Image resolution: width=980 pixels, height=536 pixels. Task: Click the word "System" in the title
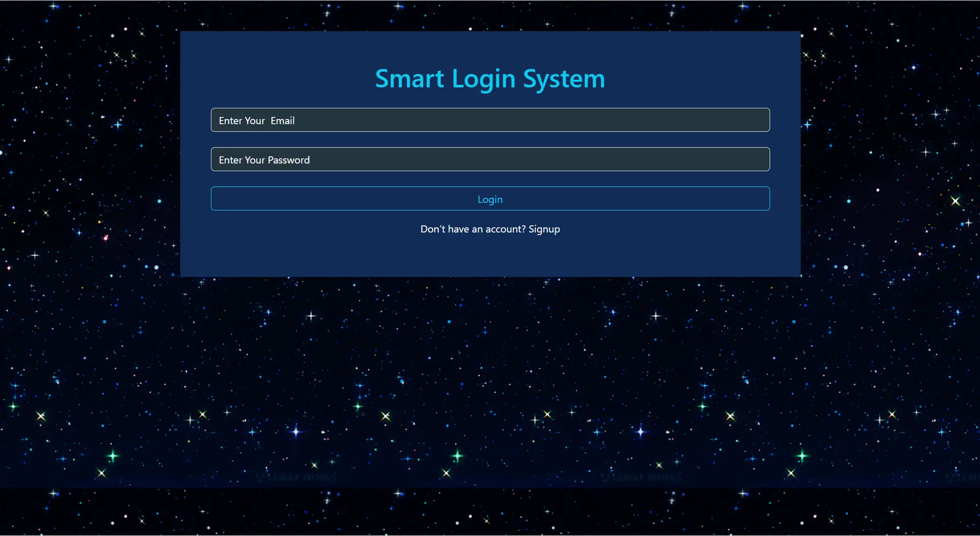click(564, 80)
